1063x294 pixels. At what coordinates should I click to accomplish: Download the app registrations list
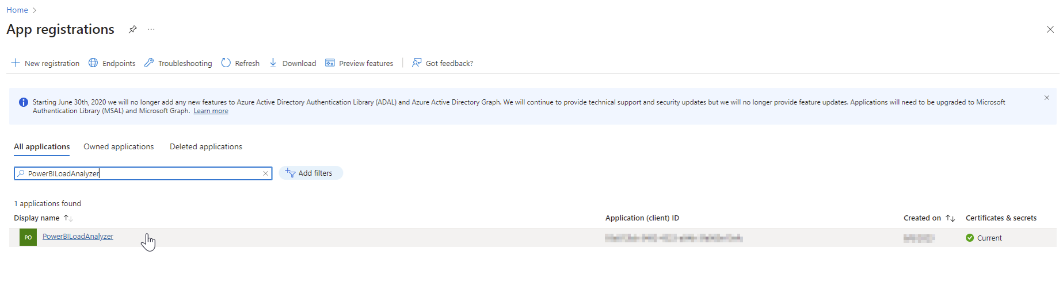292,63
